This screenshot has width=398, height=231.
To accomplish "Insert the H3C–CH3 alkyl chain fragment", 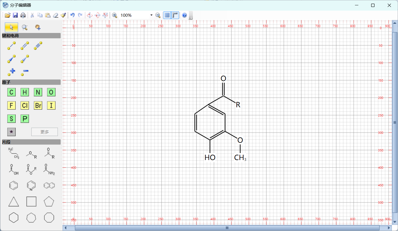I will point(14,153).
